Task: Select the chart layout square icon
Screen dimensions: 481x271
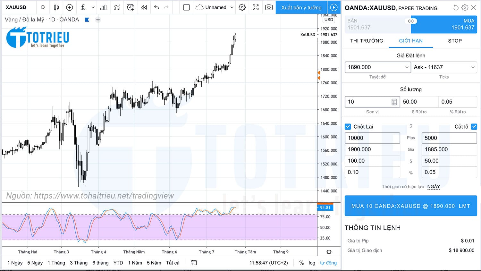Action: point(186,7)
